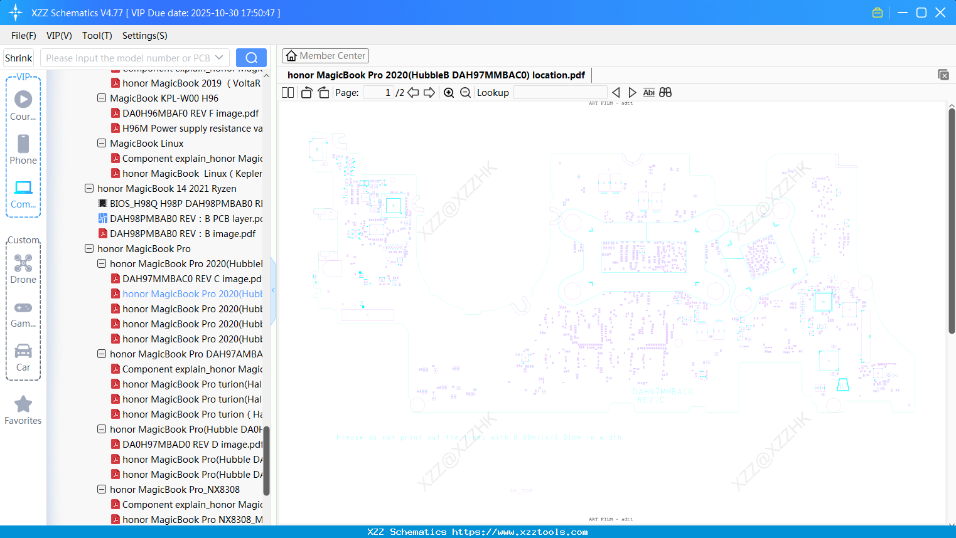Visit the www.xzztools.com link
The width and height of the screenshot is (956, 538).
point(520,532)
